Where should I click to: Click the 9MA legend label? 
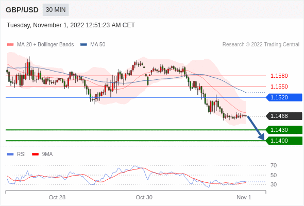[47, 154]
